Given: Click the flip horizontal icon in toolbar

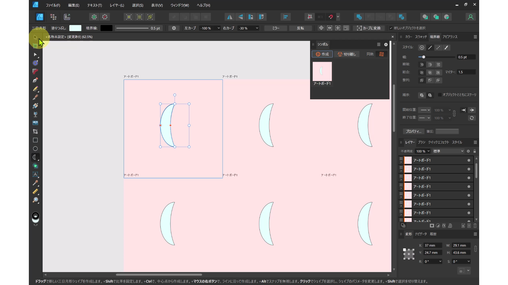Looking at the screenshot, I should pyautogui.click(x=230, y=17).
